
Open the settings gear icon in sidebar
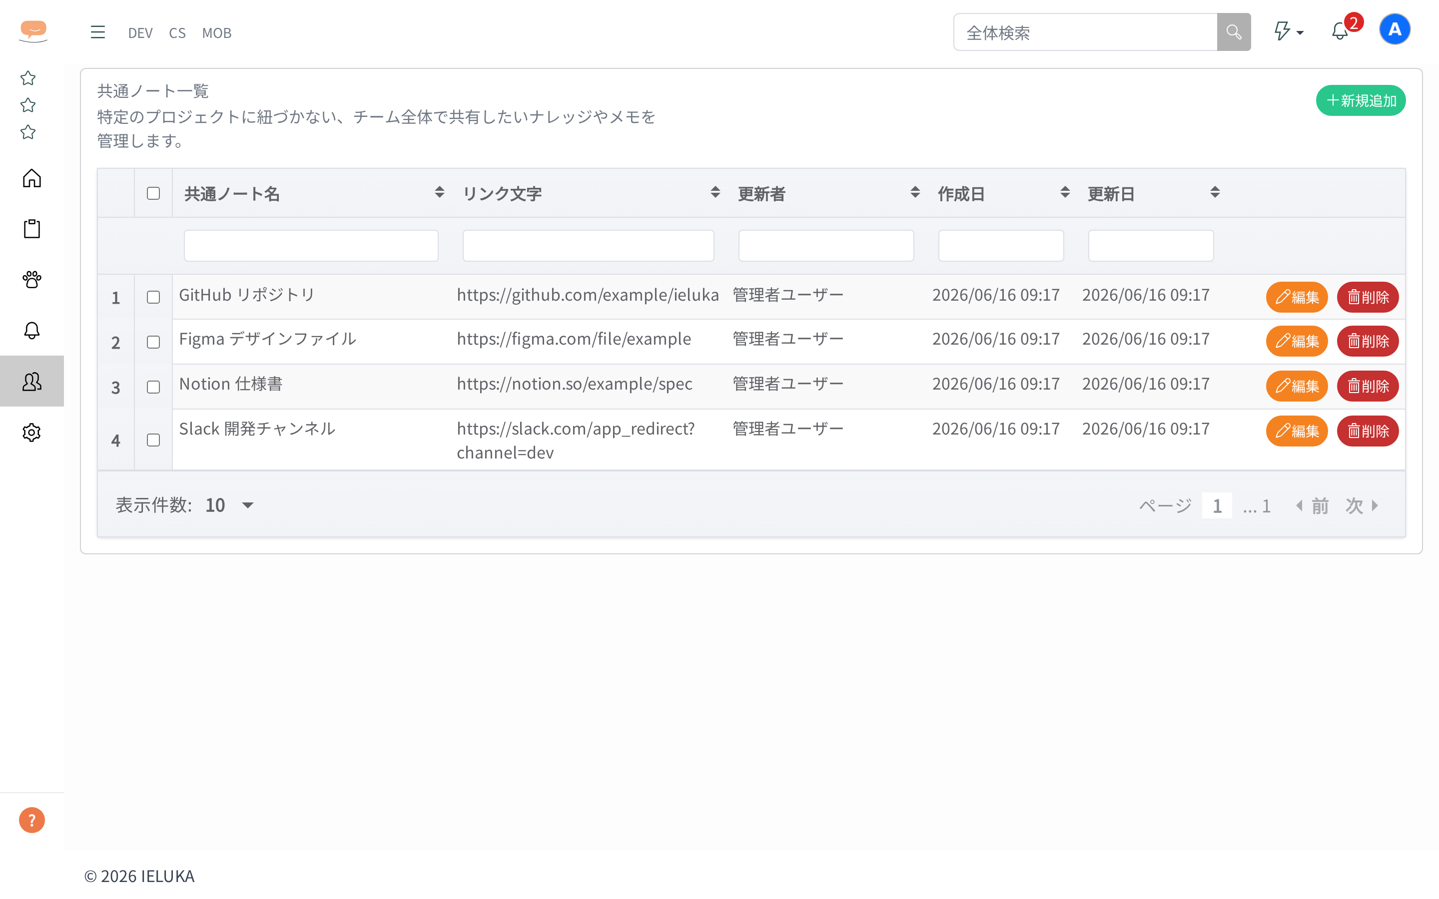(32, 432)
